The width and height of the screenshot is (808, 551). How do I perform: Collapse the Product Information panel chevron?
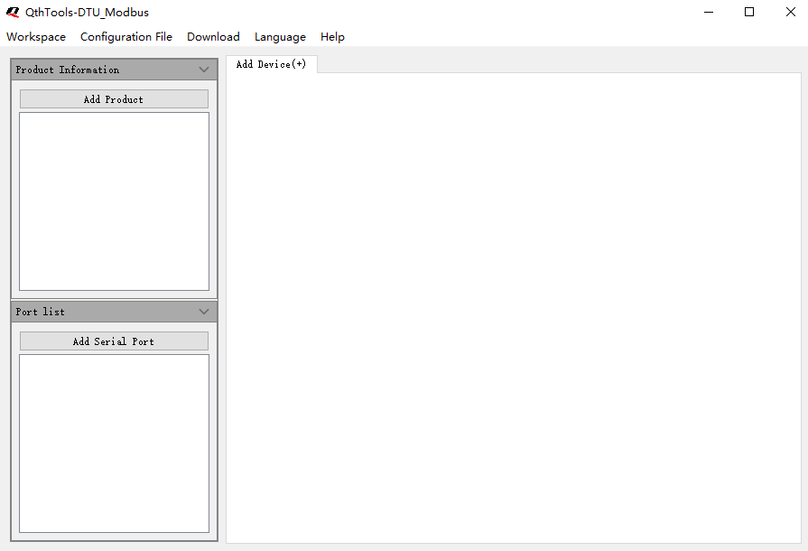click(x=204, y=70)
